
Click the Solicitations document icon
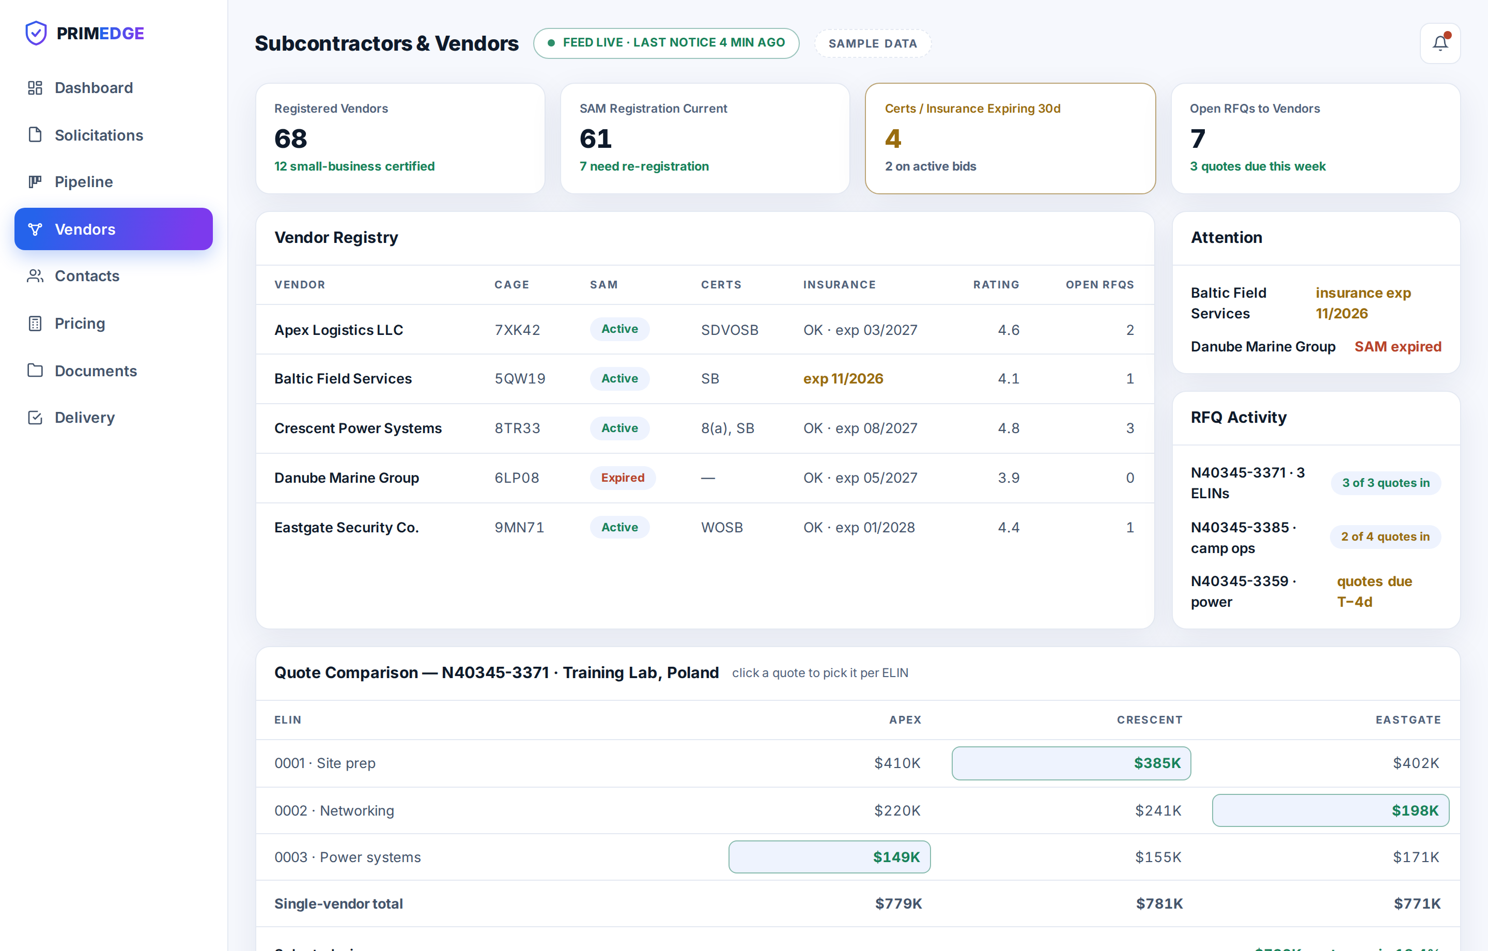point(35,135)
